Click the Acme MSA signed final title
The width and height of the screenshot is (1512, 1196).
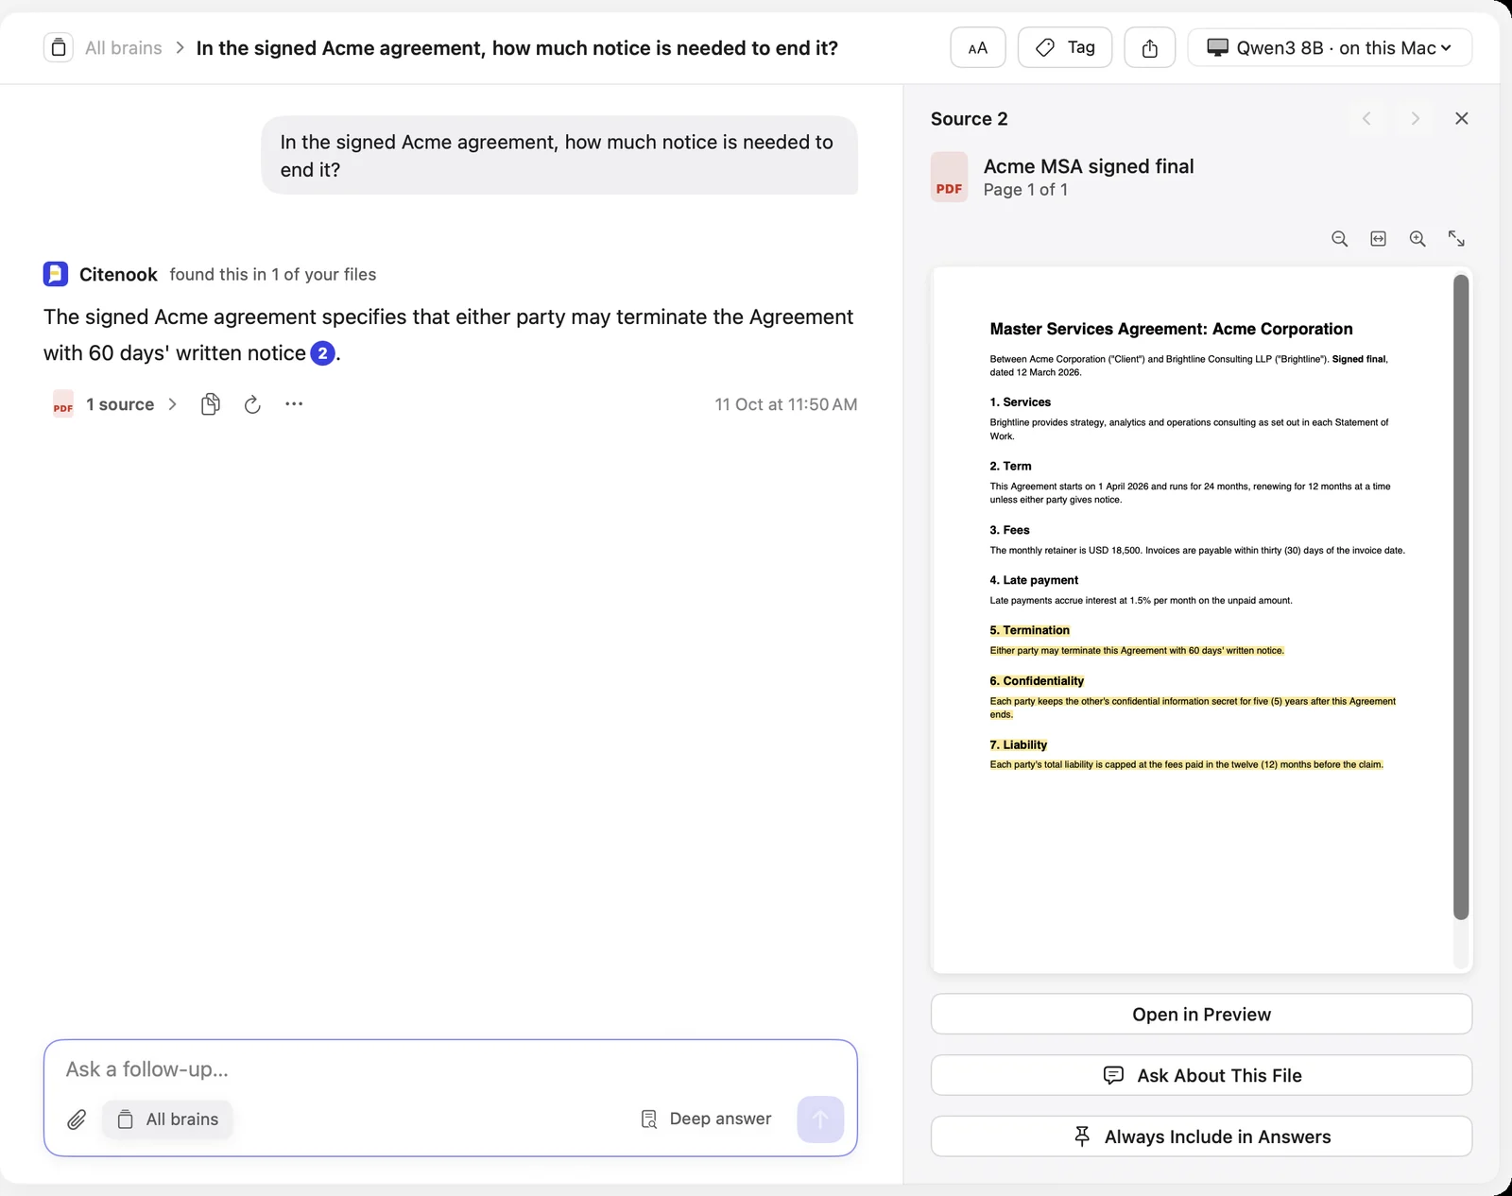pyautogui.click(x=1089, y=166)
